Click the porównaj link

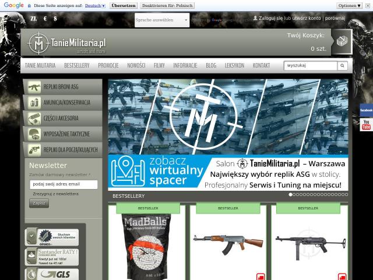[x=335, y=18]
